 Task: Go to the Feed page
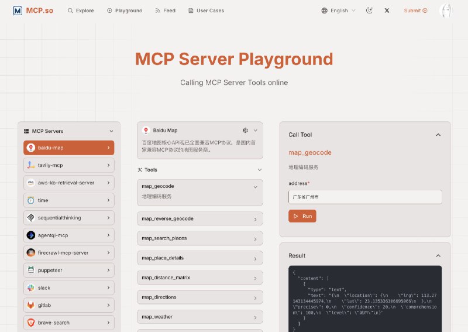[x=166, y=11]
